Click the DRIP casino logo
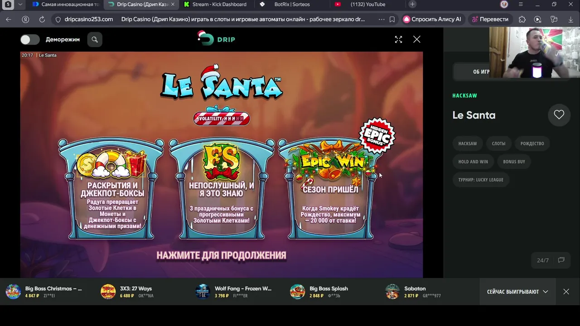580x326 pixels. pos(217,39)
